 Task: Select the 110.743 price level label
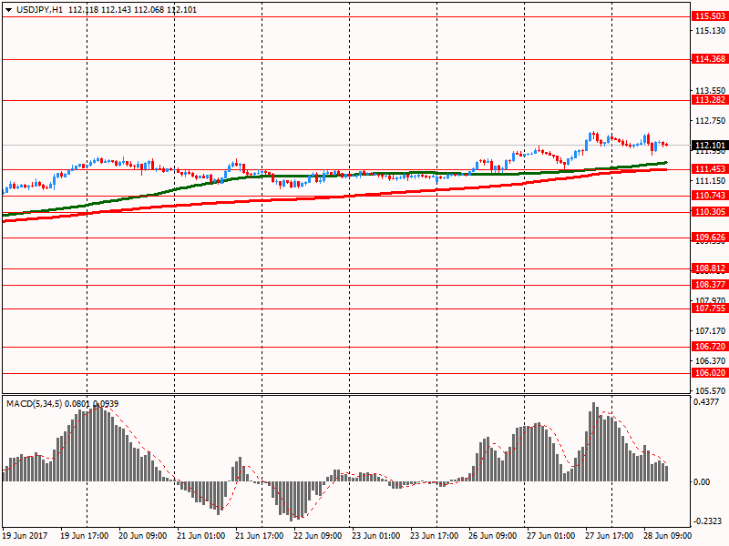point(710,196)
